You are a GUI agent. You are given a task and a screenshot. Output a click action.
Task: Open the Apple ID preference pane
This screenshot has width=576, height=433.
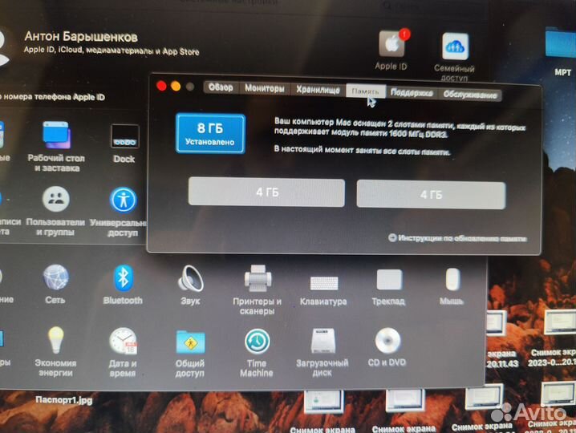point(391,44)
